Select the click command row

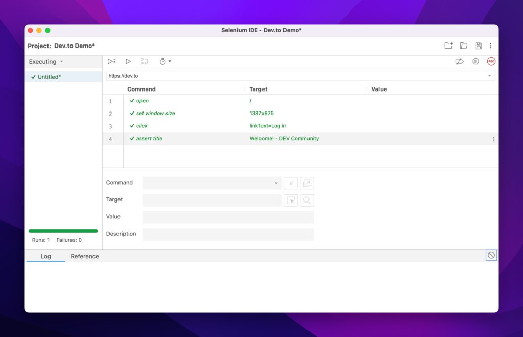coord(300,126)
